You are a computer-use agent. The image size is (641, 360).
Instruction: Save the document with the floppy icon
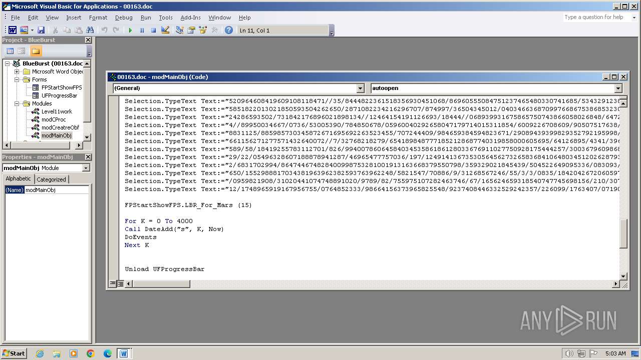tap(41, 30)
